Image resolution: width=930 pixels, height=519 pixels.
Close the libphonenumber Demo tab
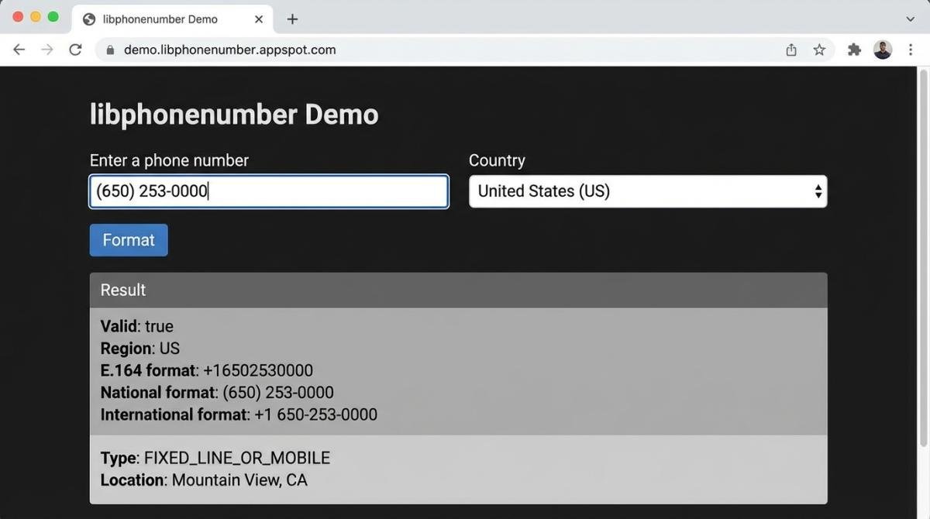click(259, 19)
